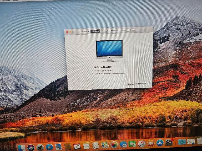Switch to the Overview tab

[85, 31]
